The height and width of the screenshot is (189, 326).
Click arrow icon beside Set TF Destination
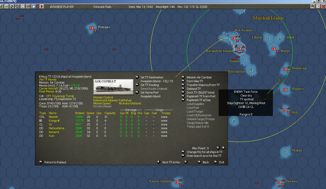coord(137,77)
